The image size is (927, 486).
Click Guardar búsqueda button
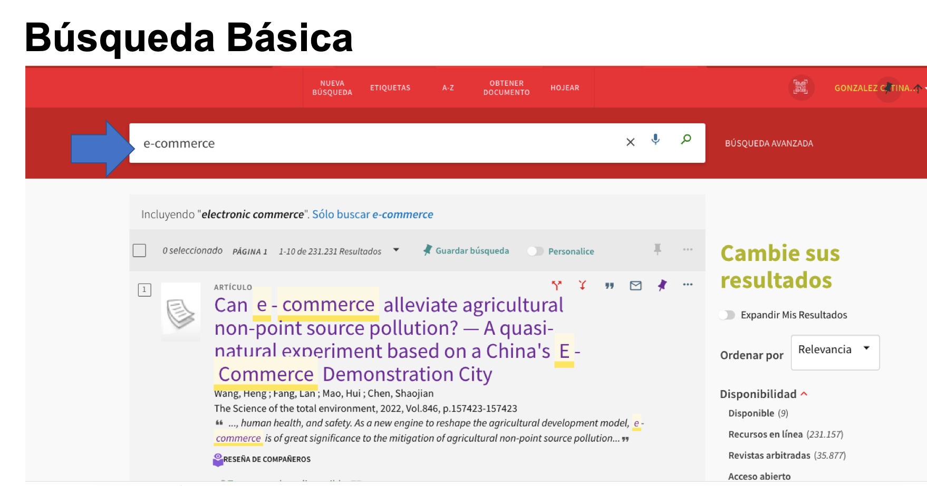pyautogui.click(x=466, y=251)
